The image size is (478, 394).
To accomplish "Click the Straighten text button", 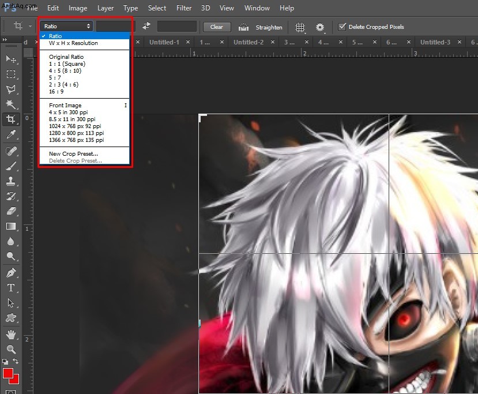I will click(269, 28).
